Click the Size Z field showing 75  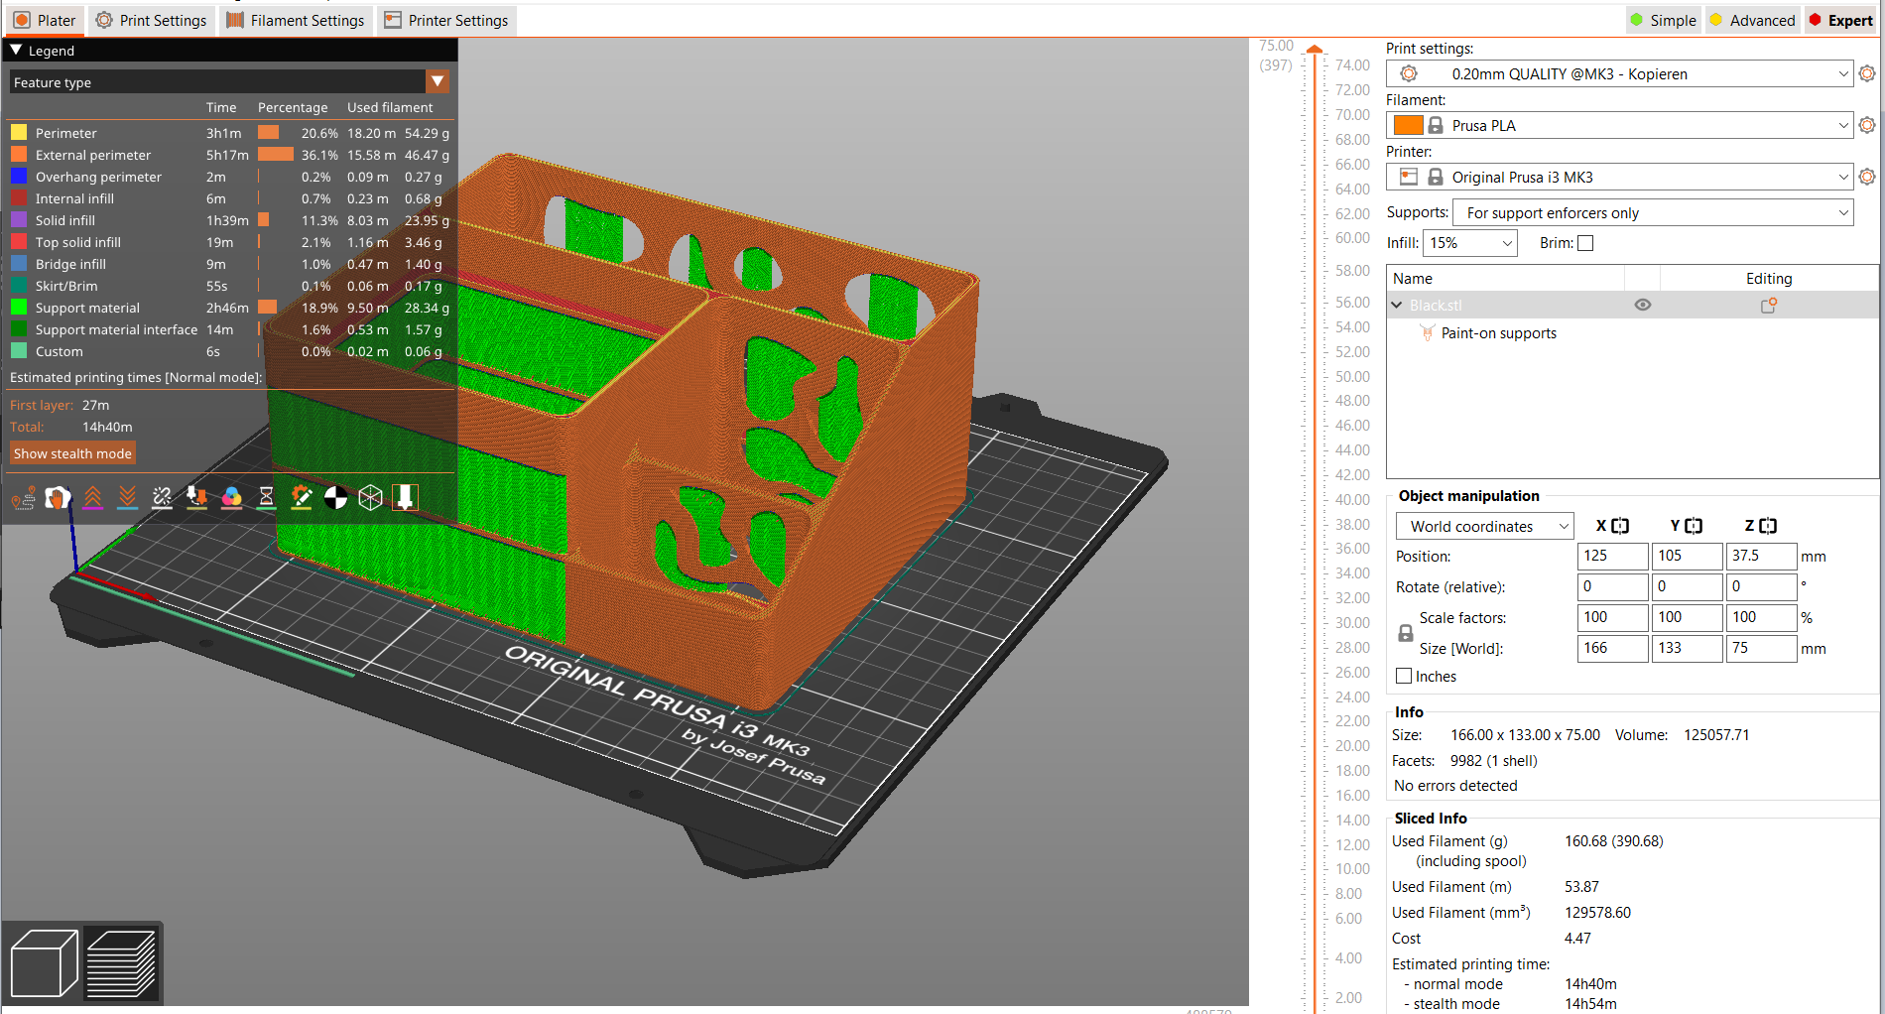tap(1762, 649)
